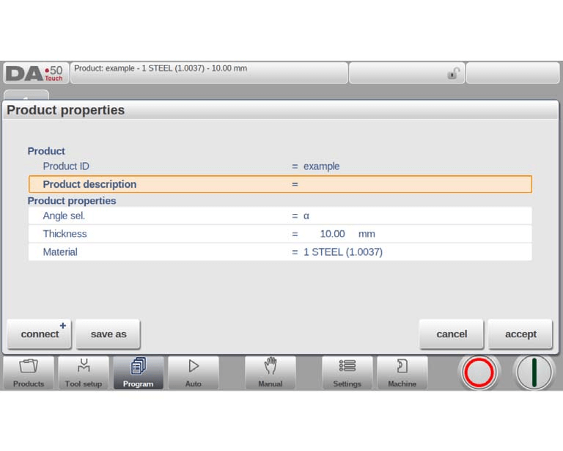The height and width of the screenshot is (451, 563).
Task: Select the Product ID row
Action: point(280,166)
